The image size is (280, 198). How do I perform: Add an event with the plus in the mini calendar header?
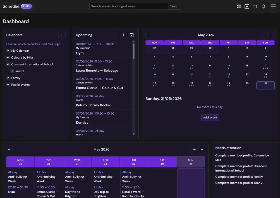264,35
